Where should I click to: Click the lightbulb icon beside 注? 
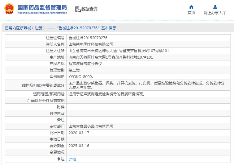click(x=58, y=159)
